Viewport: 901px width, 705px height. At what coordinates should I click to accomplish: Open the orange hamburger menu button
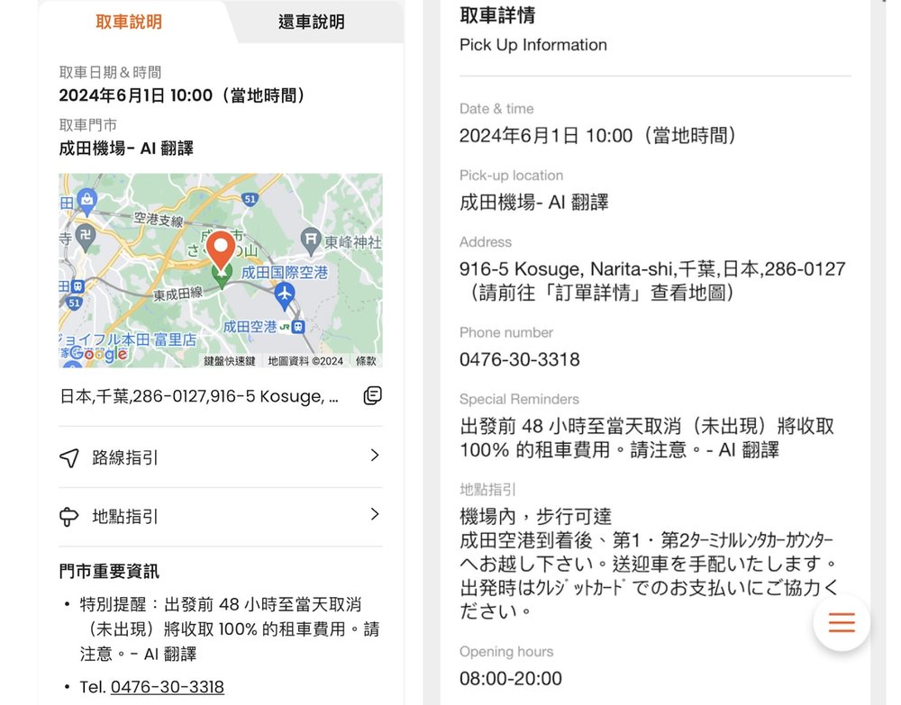point(841,623)
